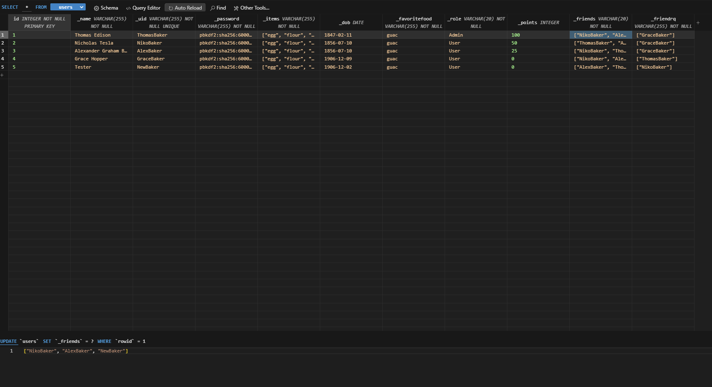Select the _friends column header
This screenshot has height=387, width=712.
[x=601, y=22]
